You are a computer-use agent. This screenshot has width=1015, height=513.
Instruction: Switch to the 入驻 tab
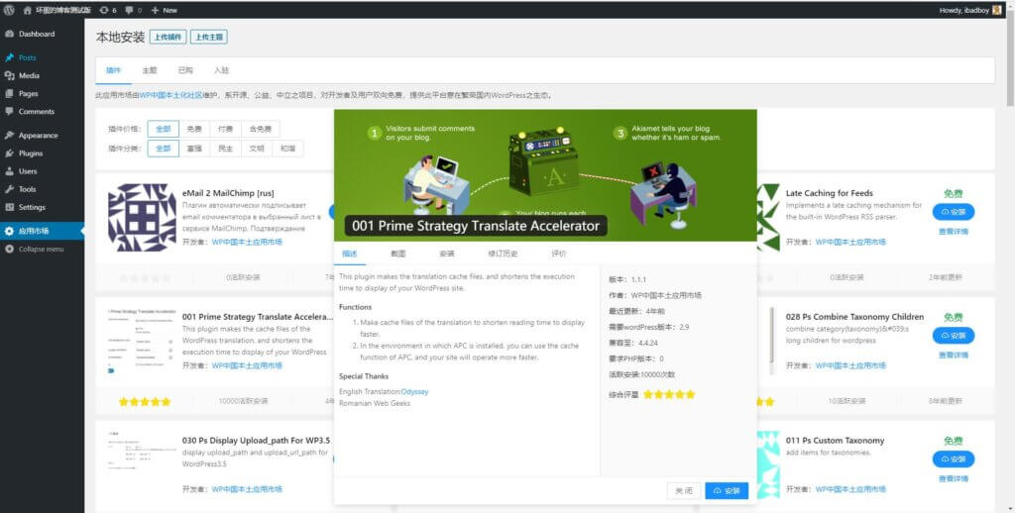tap(221, 70)
